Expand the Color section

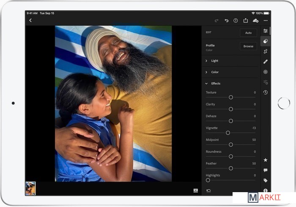point(215,72)
